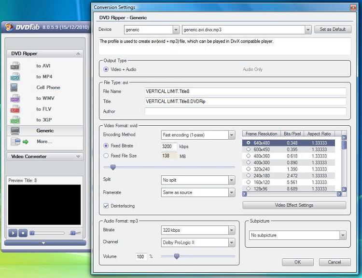Click the Generic monitor icon
Image resolution: width=362 pixels, height=278 pixels.
click(15, 131)
